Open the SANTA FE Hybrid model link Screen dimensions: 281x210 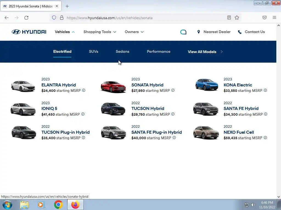[x=241, y=109]
